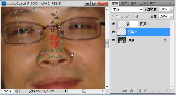Hide 图层 2 with eye icon

[114, 32]
